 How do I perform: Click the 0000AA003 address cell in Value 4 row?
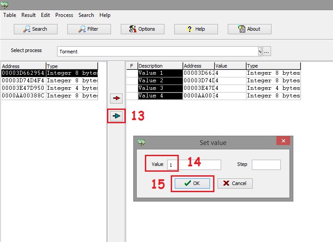coord(199,96)
